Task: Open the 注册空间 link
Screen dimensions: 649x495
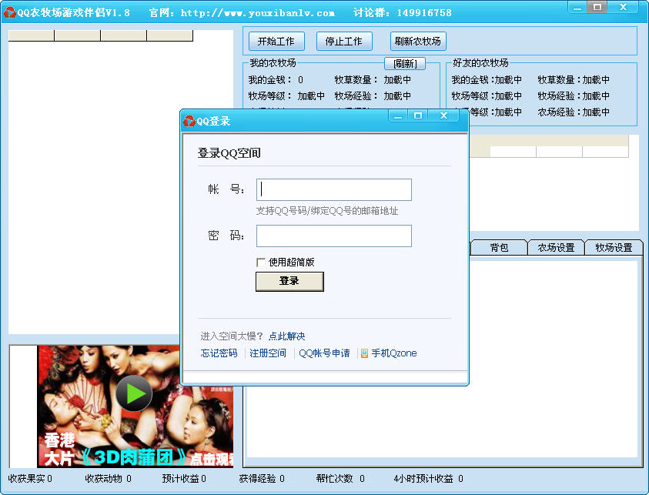Action: coord(268,353)
